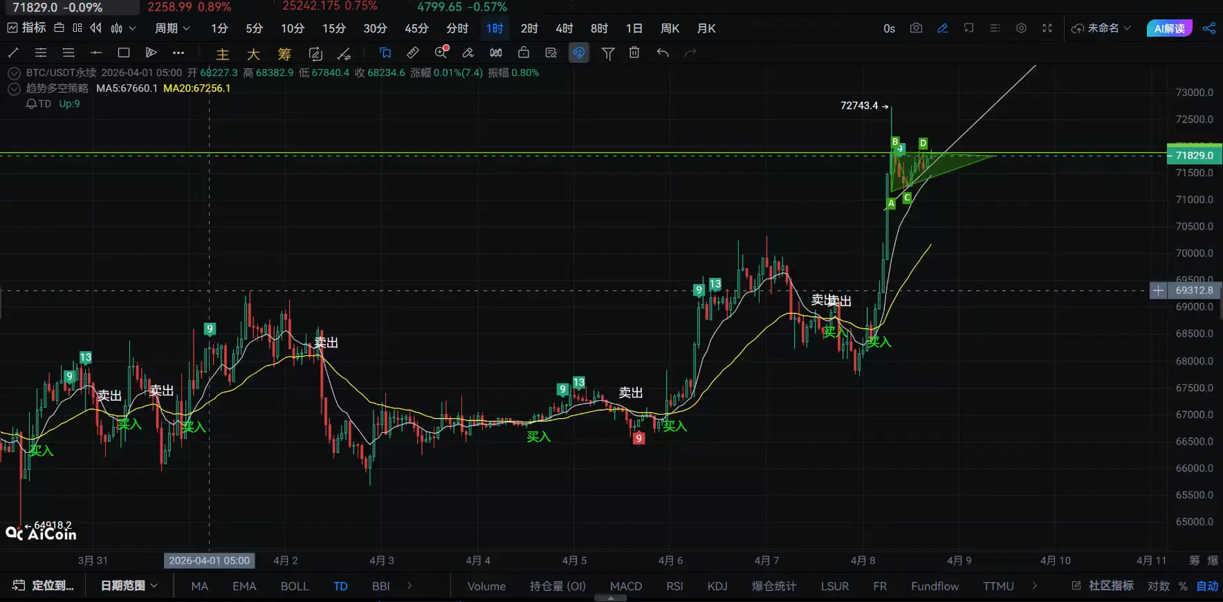
Task: Select the MACD indicator tab
Action: 626,586
